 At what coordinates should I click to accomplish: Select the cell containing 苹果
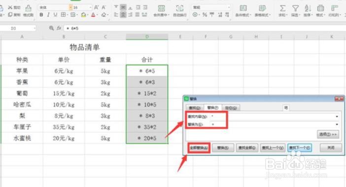22,71
